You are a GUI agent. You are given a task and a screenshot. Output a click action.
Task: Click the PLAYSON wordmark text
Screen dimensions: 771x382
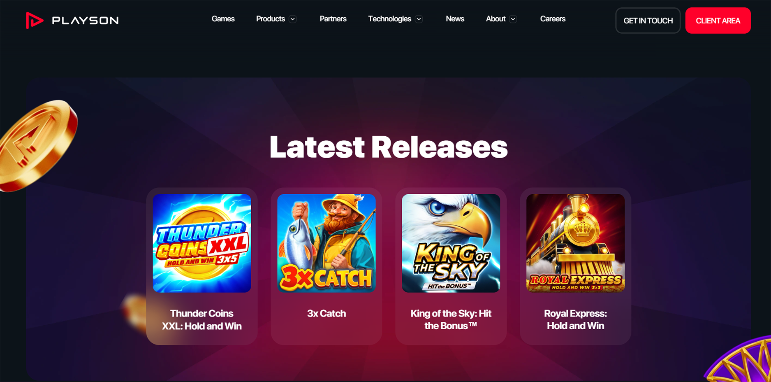pos(86,21)
